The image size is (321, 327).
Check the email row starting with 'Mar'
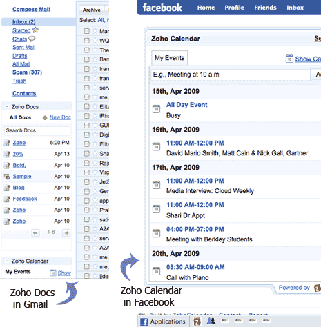coord(86,31)
